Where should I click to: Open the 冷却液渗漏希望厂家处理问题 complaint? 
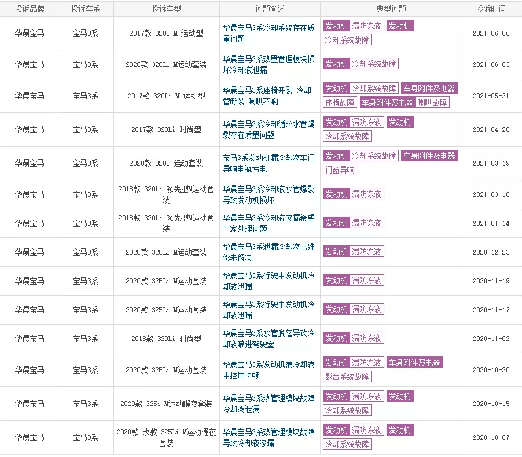coord(268,223)
